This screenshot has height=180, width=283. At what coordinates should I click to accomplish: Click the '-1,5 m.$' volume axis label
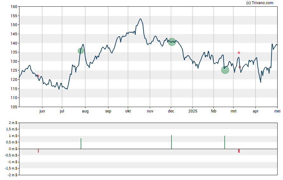[x=11, y=169]
